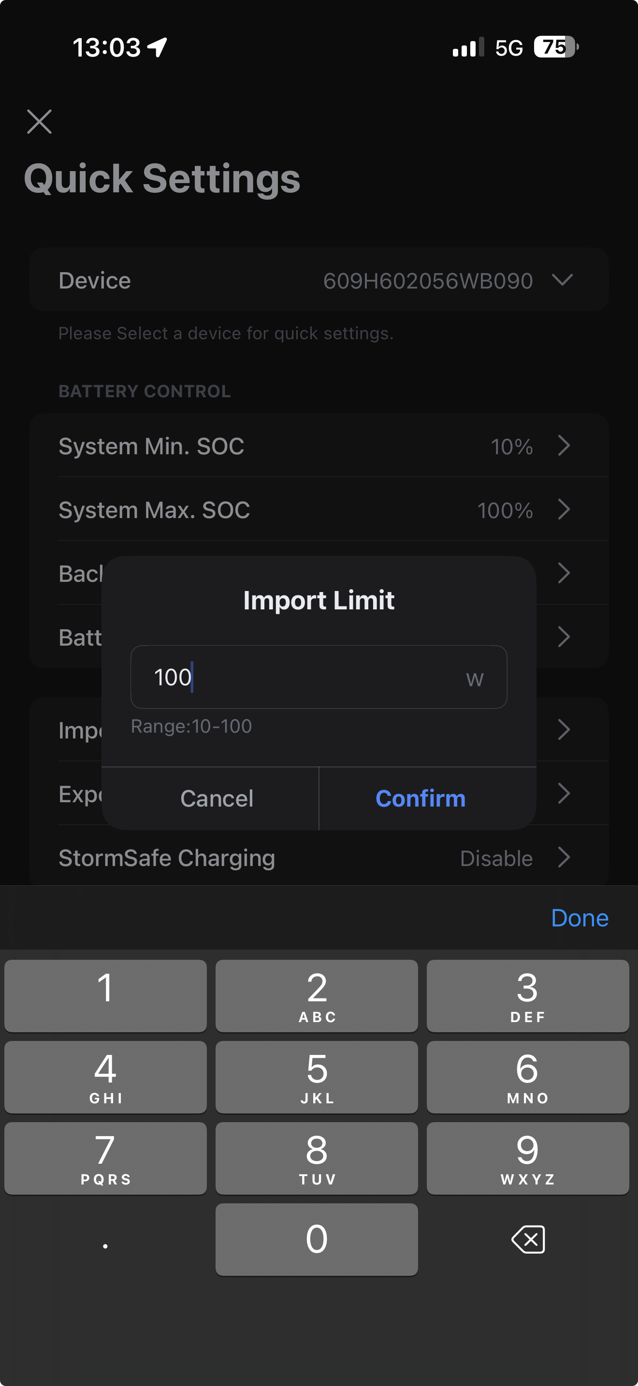Image resolution: width=638 pixels, height=1386 pixels.
Task: Tap the cellular signal bars icon
Action: (x=467, y=47)
